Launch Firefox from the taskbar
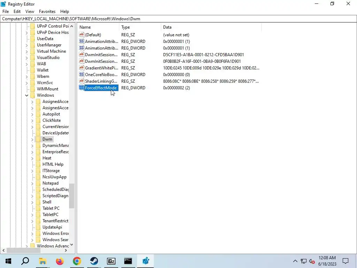The width and height of the screenshot is (357, 268). [x=60, y=261]
